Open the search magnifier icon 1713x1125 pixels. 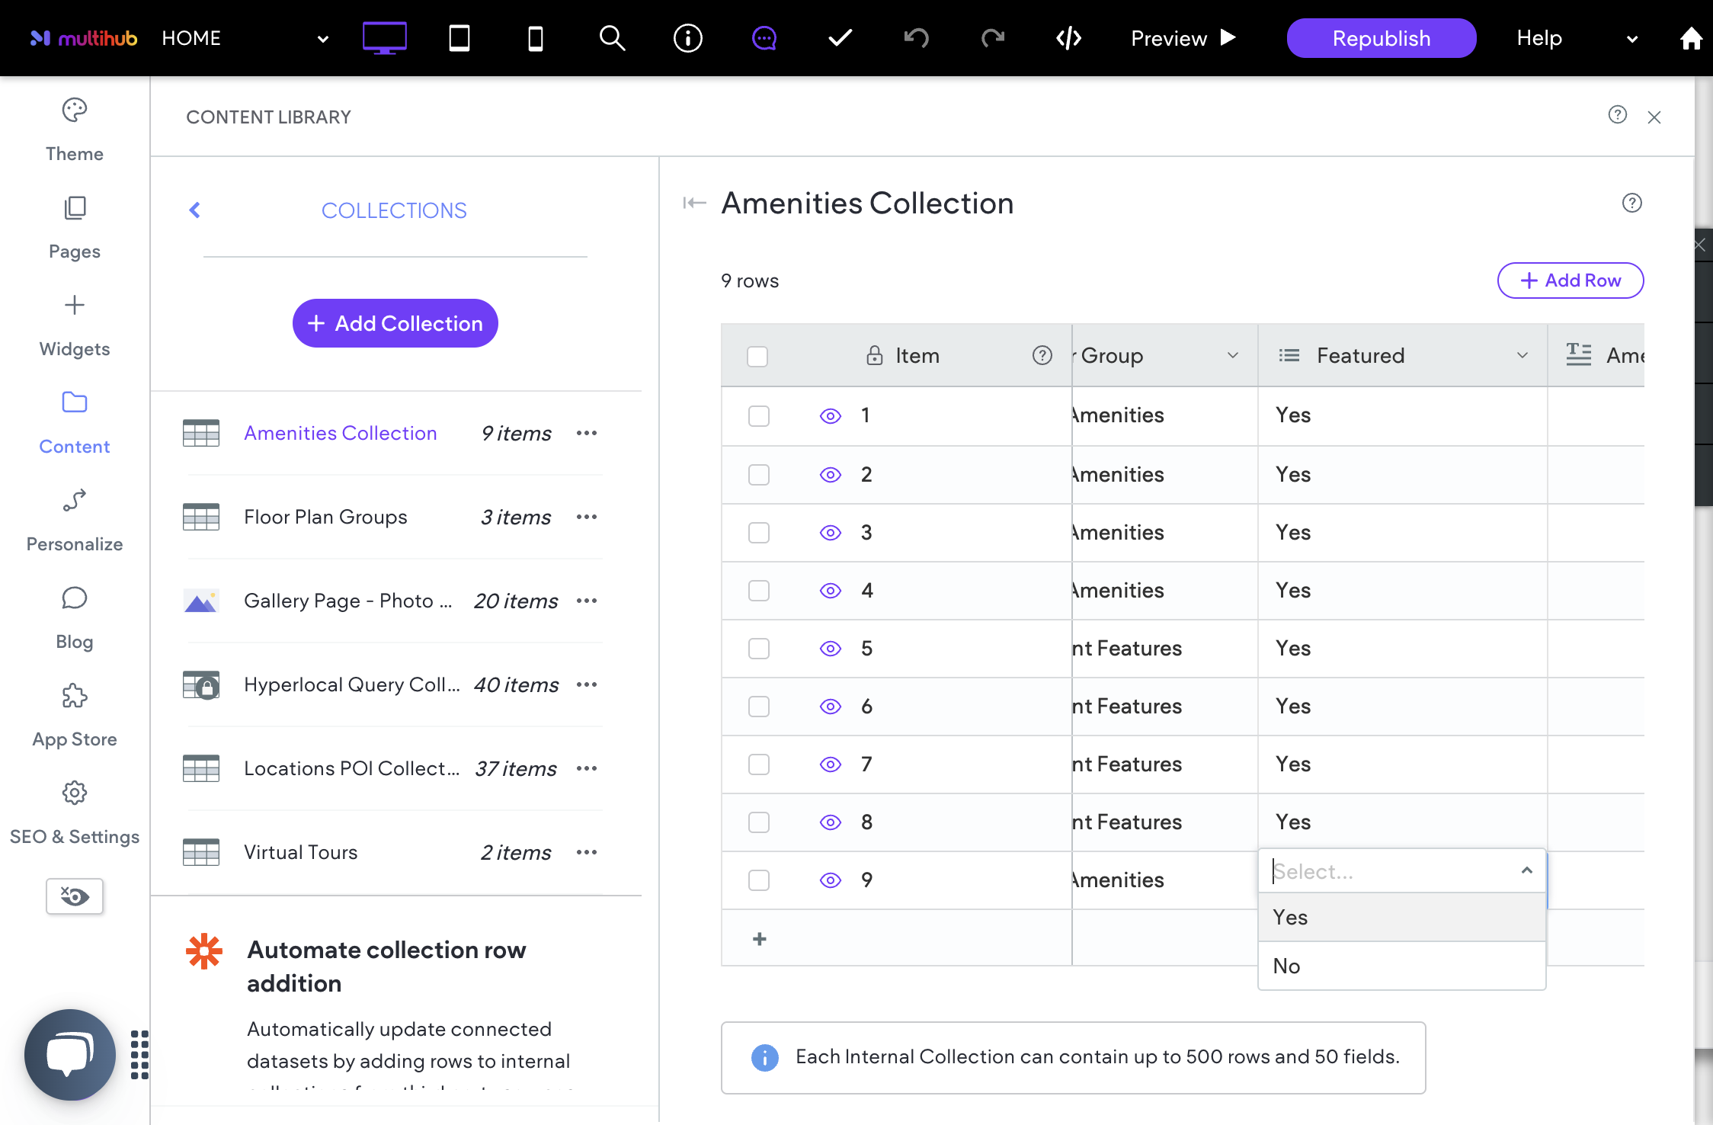pos(612,38)
